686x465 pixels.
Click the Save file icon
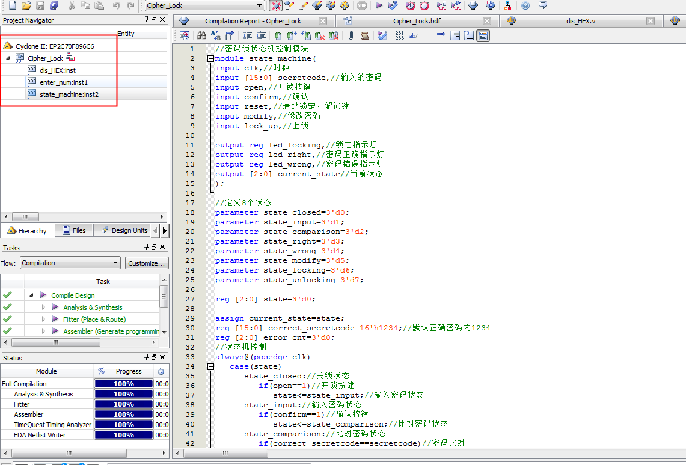(x=40, y=5)
